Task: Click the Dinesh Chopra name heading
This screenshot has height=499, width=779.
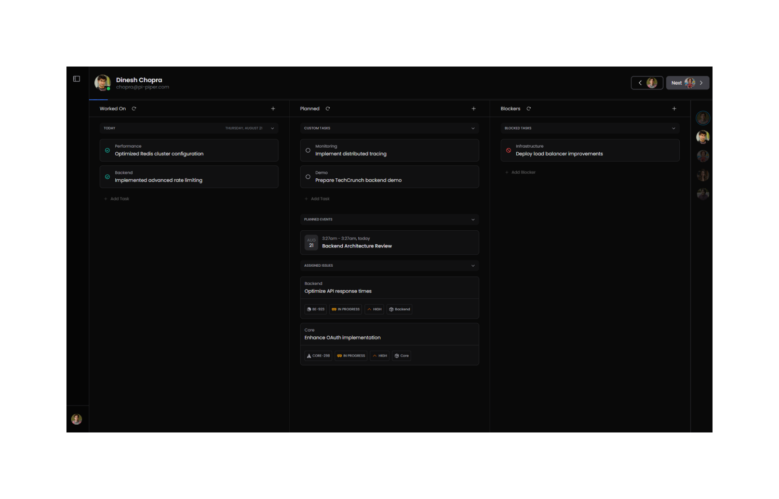Action: tap(139, 80)
